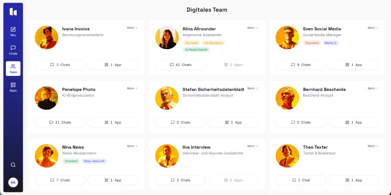The image size is (391, 195).
Task: Click the Nina- dreicraft tag
Action: pos(94,161)
